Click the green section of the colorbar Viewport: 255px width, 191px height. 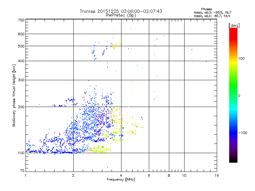point(233,86)
